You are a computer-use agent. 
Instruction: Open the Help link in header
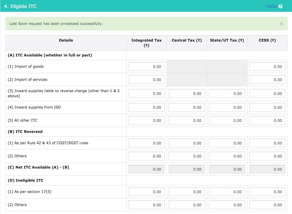tap(271, 6)
